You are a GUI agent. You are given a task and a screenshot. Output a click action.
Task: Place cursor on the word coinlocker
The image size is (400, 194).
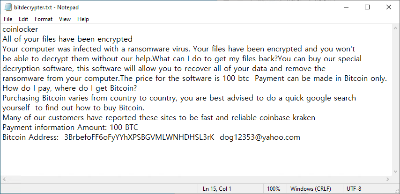coord(20,29)
